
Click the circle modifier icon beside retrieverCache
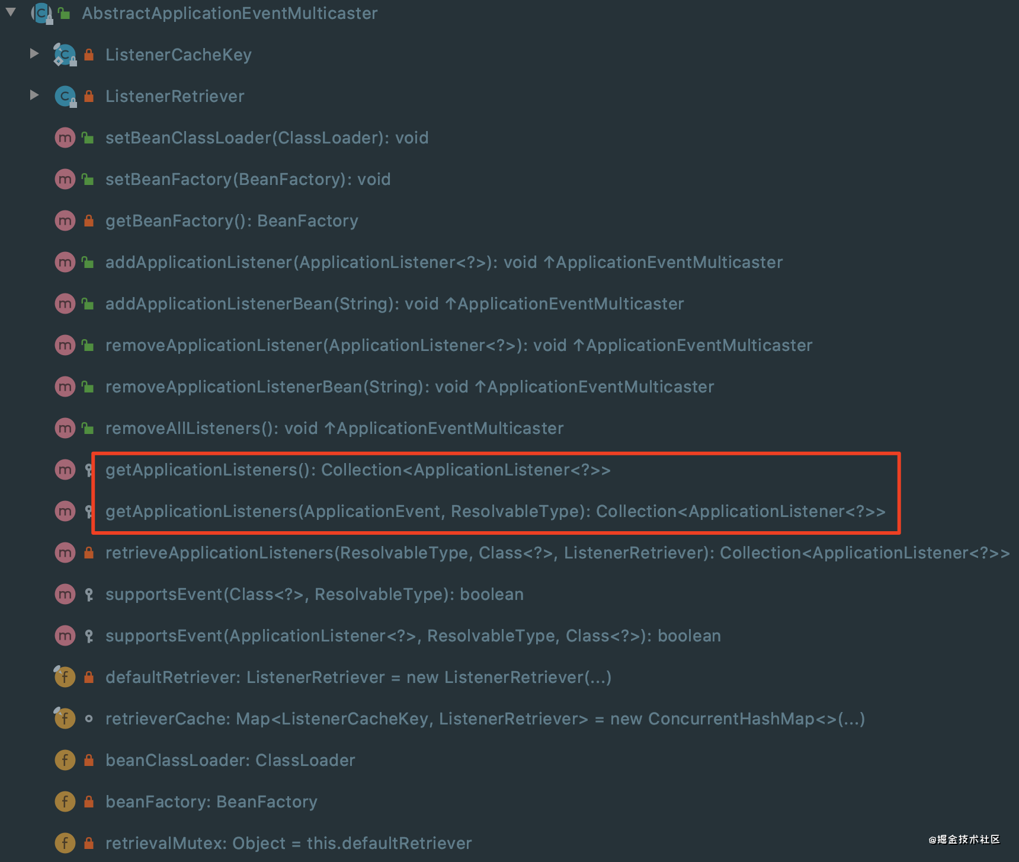tap(88, 718)
